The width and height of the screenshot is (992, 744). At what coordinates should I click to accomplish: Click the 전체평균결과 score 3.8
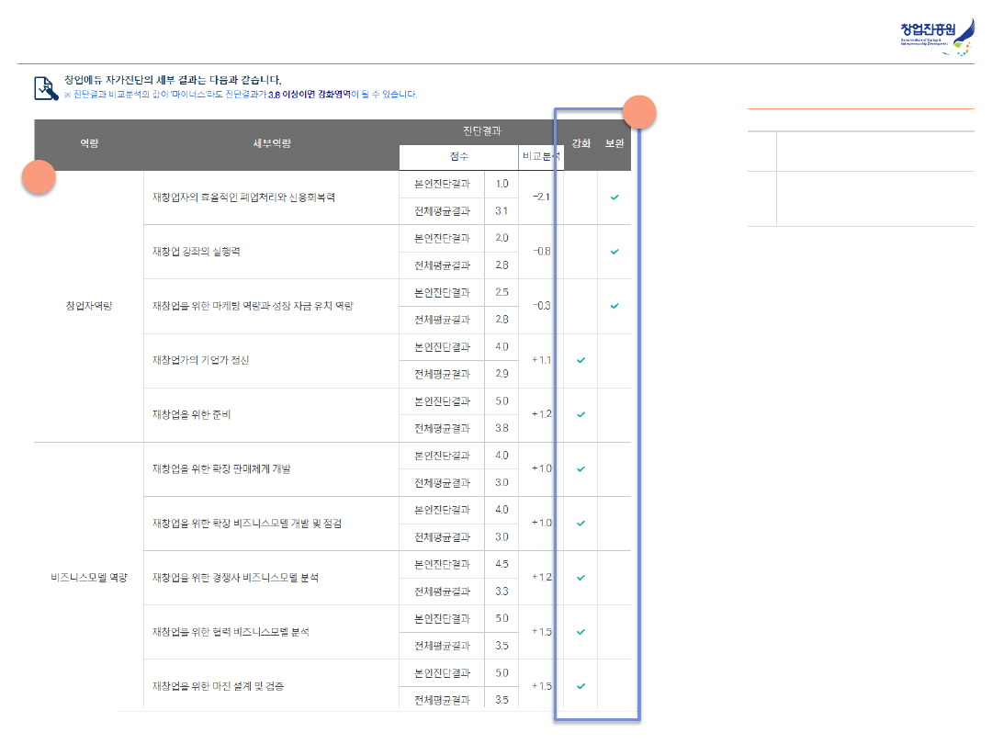(x=502, y=428)
